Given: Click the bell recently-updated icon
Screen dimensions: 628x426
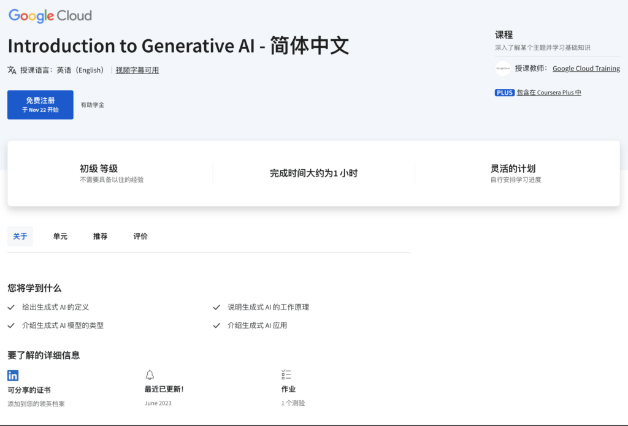Looking at the screenshot, I should (150, 375).
